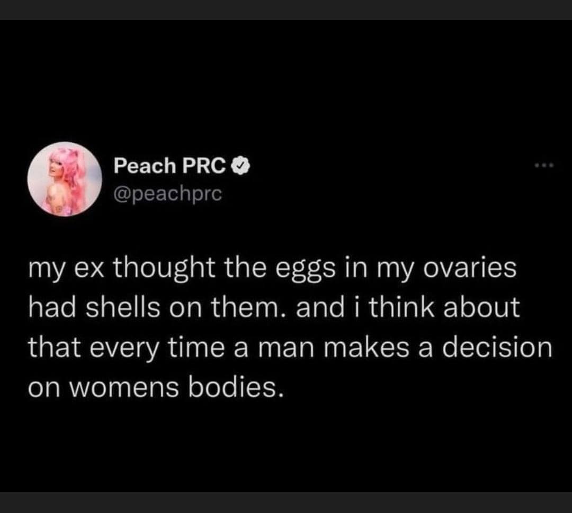
Task: Click the dark area above the tweet header
Action: click(x=286, y=85)
